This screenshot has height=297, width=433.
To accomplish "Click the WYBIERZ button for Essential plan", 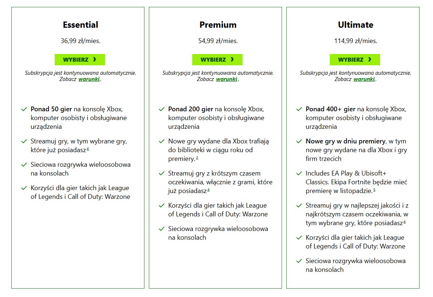I will coord(80,59).
